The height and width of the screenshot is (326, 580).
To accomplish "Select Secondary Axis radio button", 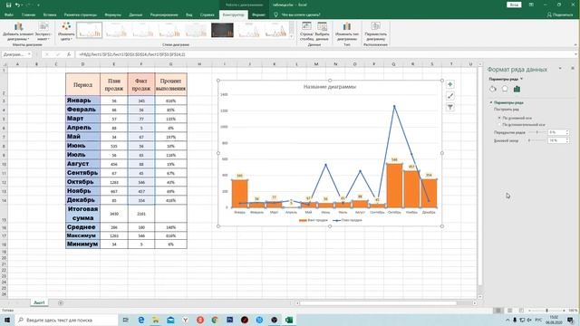I will [499, 125].
